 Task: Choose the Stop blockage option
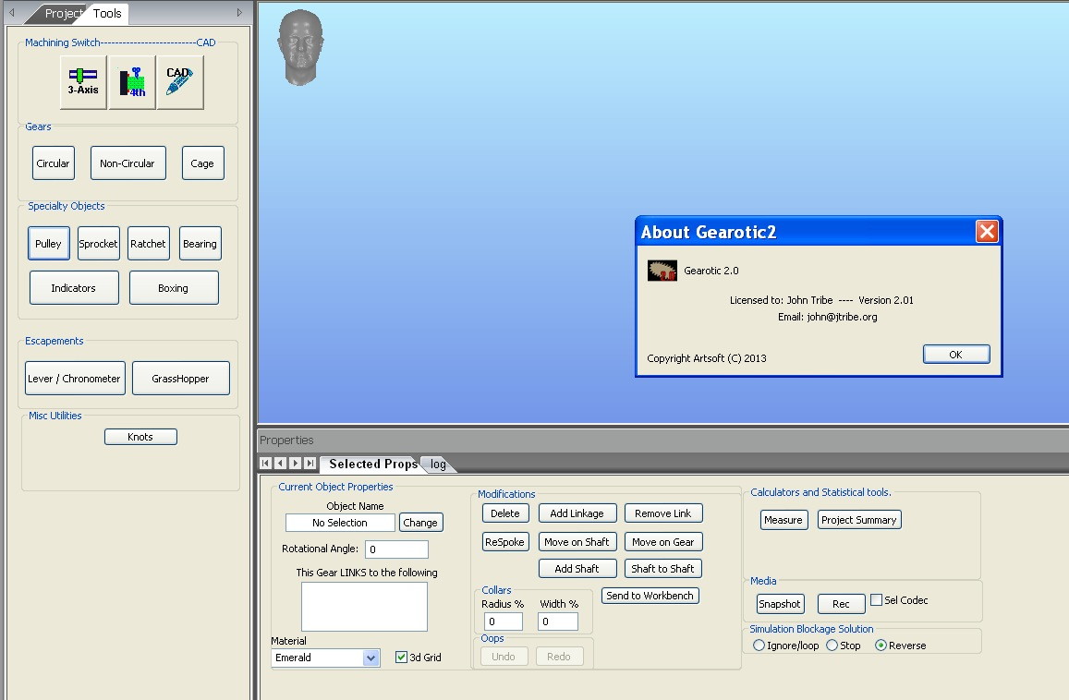point(832,646)
